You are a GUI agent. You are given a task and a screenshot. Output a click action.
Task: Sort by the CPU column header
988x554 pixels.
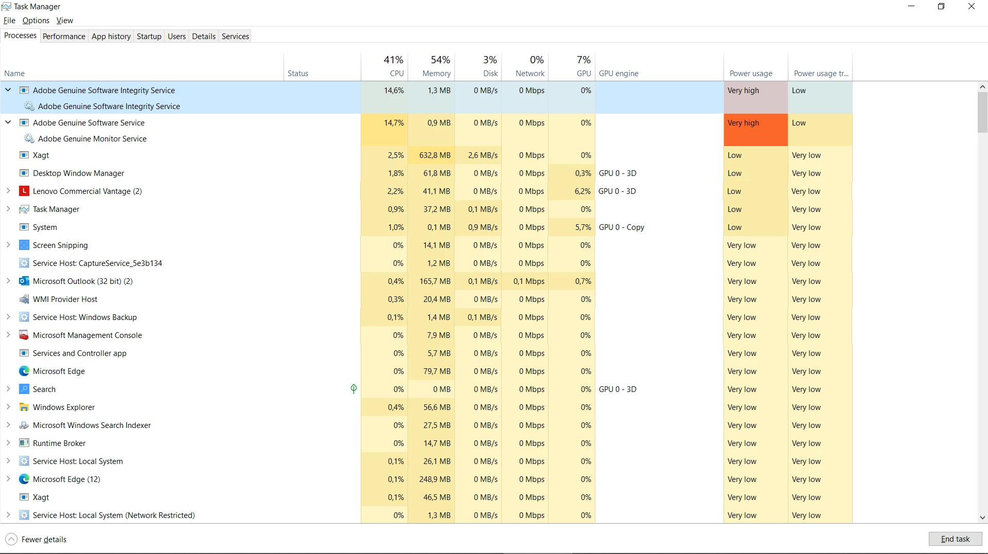coord(384,66)
